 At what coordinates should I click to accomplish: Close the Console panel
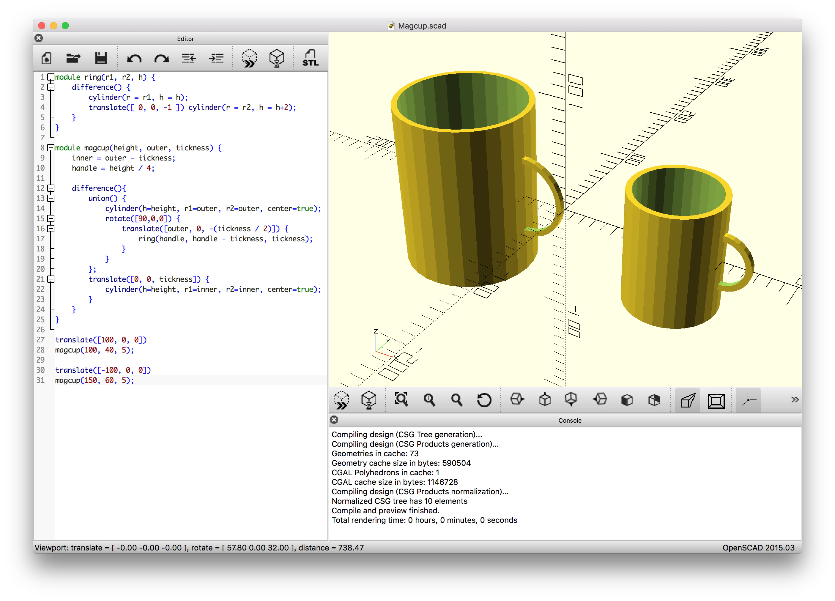334,420
